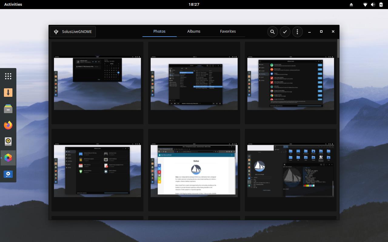This screenshot has width=388, height=242.
Task: Click the clock showing 18:27
Action: [194, 5]
